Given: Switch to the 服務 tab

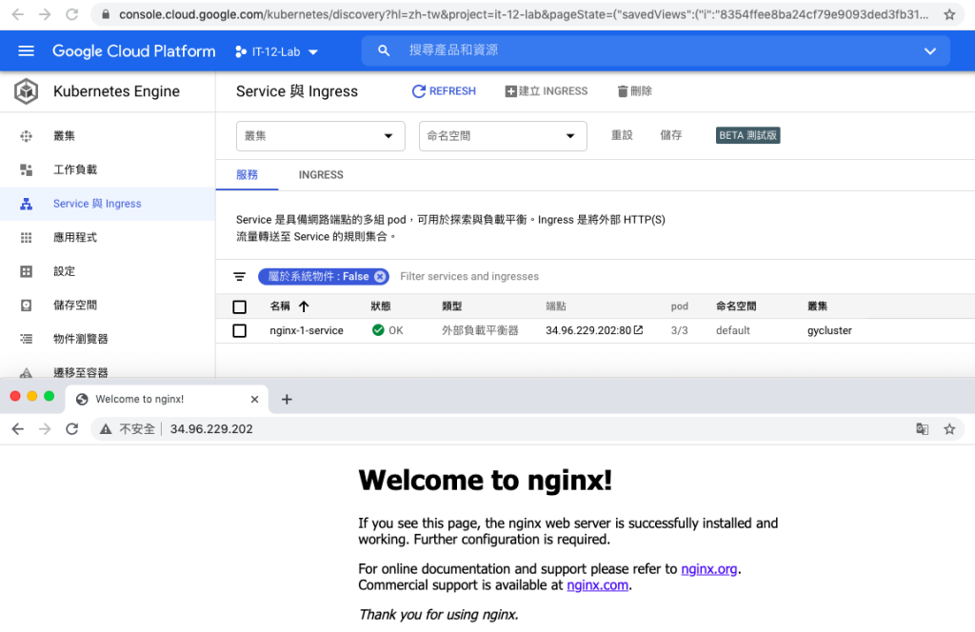Looking at the screenshot, I should point(247,174).
